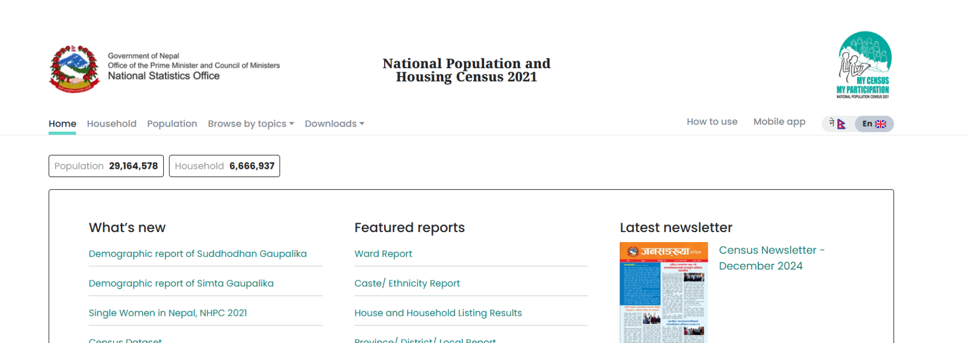
Task: Click the Government of Nepal emblem logo
Action: (x=74, y=69)
